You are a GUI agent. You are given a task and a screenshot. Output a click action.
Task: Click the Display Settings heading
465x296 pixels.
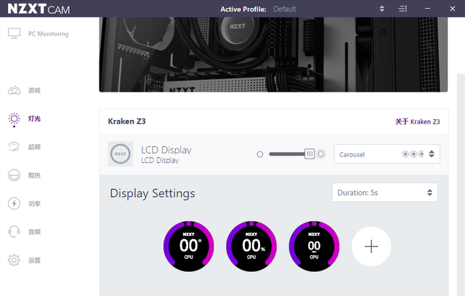(x=153, y=193)
